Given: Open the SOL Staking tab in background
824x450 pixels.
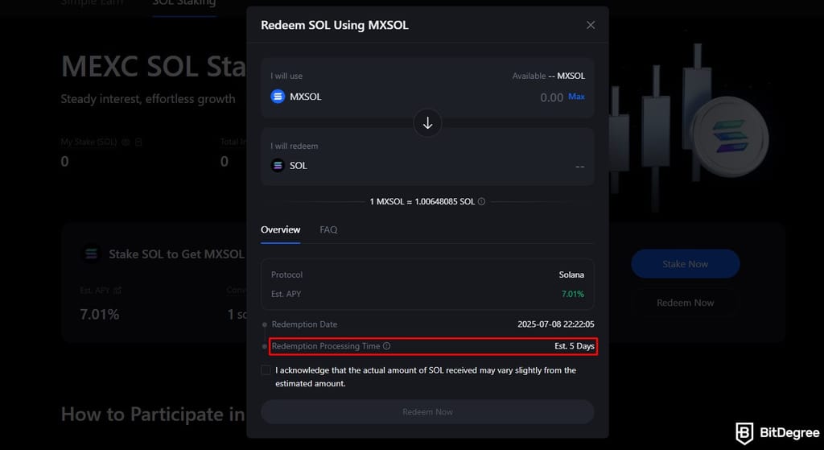Looking at the screenshot, I should [184, 3].
